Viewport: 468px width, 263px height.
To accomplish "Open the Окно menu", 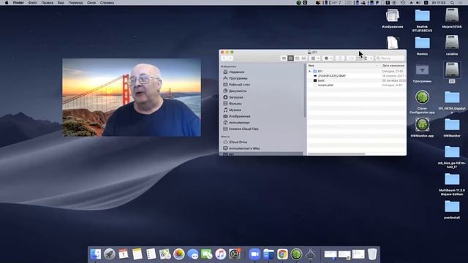I will coord(91,3).
